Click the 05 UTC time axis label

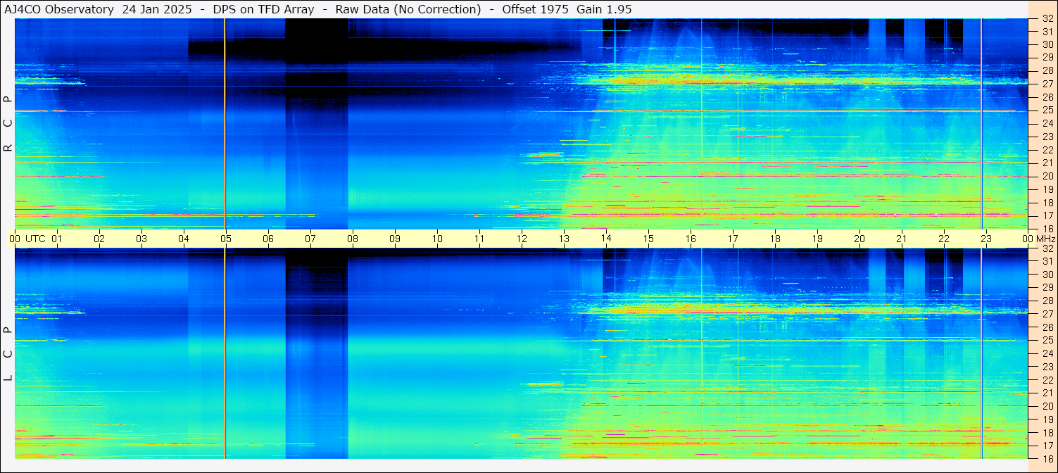[226, 239]
